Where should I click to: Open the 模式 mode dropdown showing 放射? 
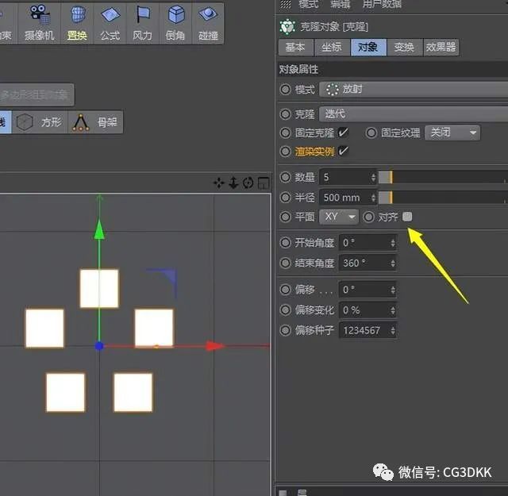pyautogui.click(x=414, y=89)
